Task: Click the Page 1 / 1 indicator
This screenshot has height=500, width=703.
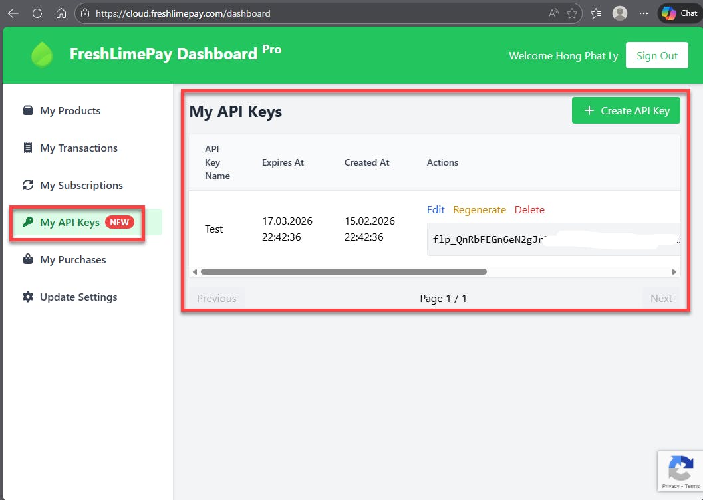Action: click(443, 299)
